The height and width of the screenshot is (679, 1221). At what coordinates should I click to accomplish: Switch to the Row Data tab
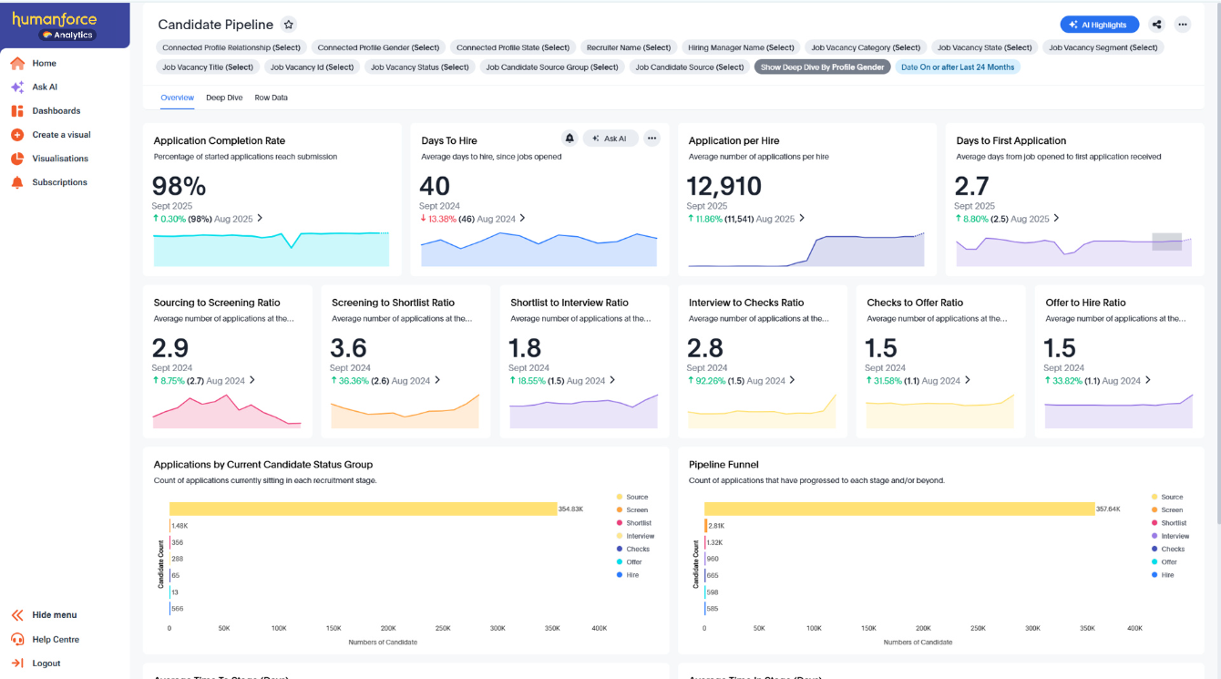[x=271, y=98]
